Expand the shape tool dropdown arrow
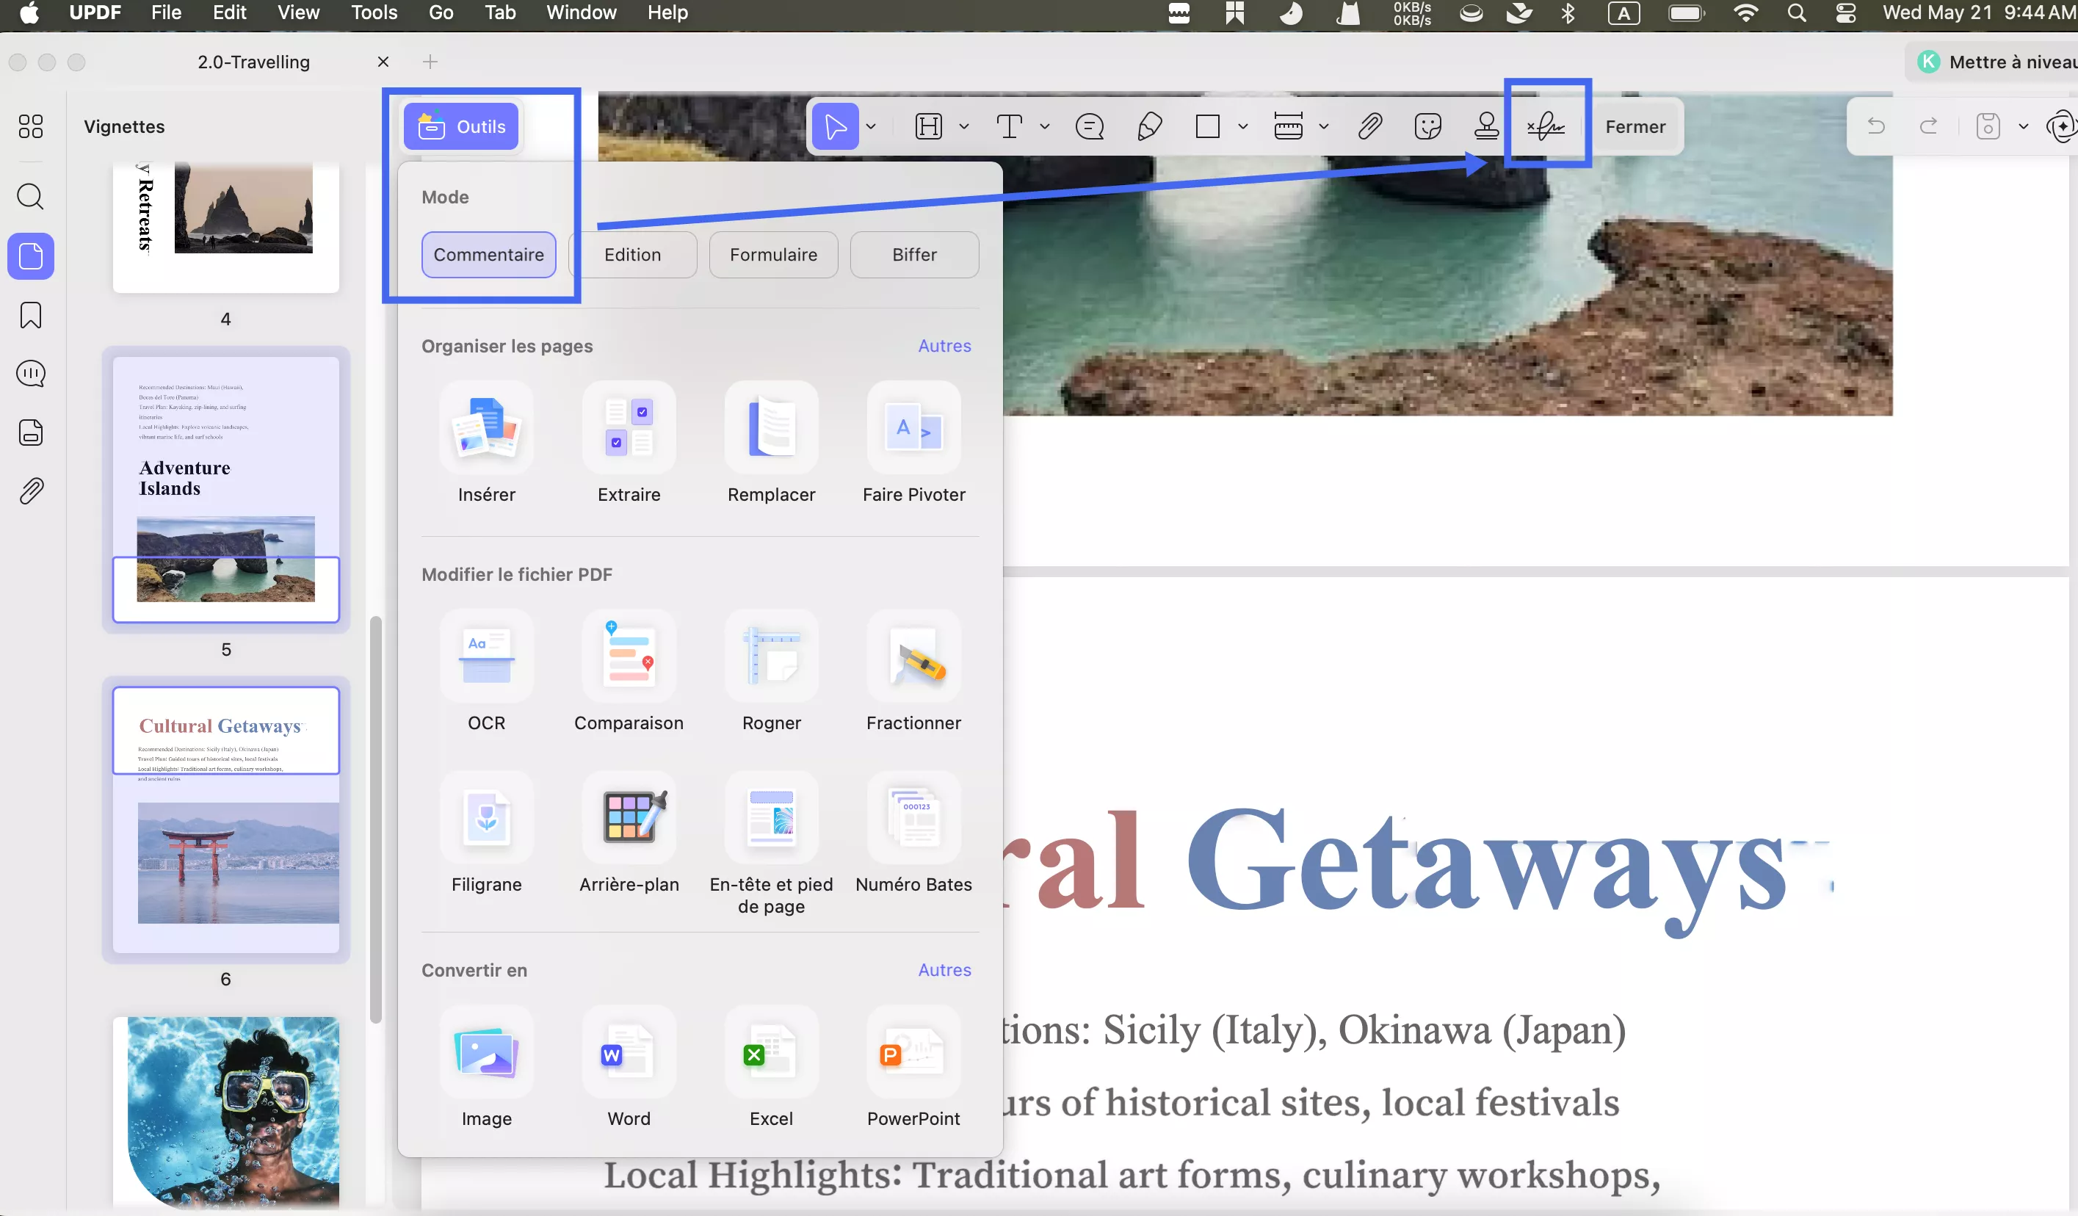Screen dimensions: 2078x1216 (1242, 126)
